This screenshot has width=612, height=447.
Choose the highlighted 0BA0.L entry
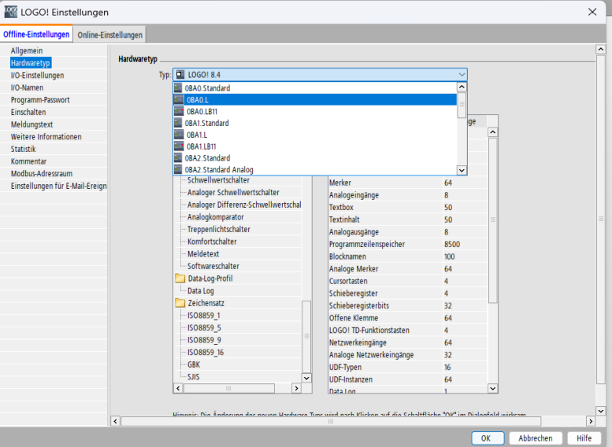tap(198, 100)
